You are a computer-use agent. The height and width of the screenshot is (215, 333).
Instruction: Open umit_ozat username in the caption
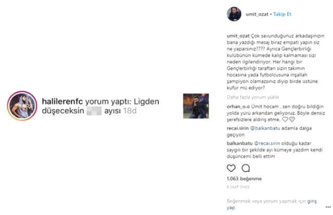pyautogui.click(x=238, y=36)
